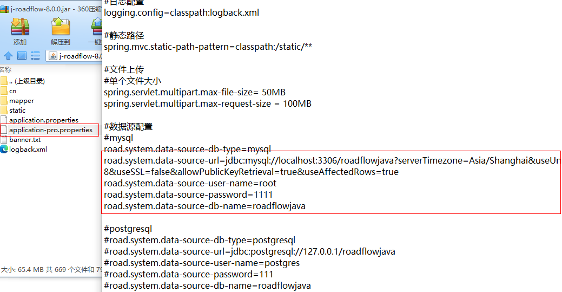562x292 pixels.
Task: Click the data-source-user-name=root line
Action: (x=190, y=183)
